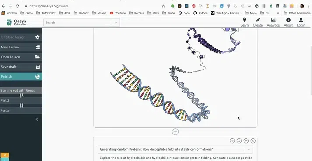Open the Analytics chart page
312x161 pixels.
pos(273,22)
